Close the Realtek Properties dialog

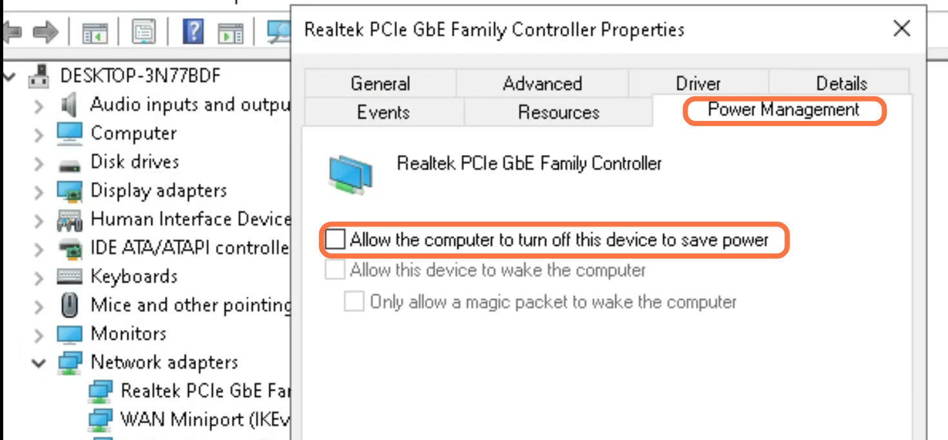click(902, 29)
